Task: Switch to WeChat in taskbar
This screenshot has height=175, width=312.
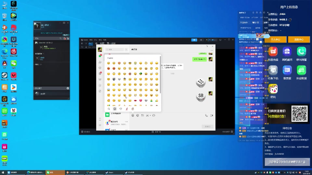Action: click(55, 172)
